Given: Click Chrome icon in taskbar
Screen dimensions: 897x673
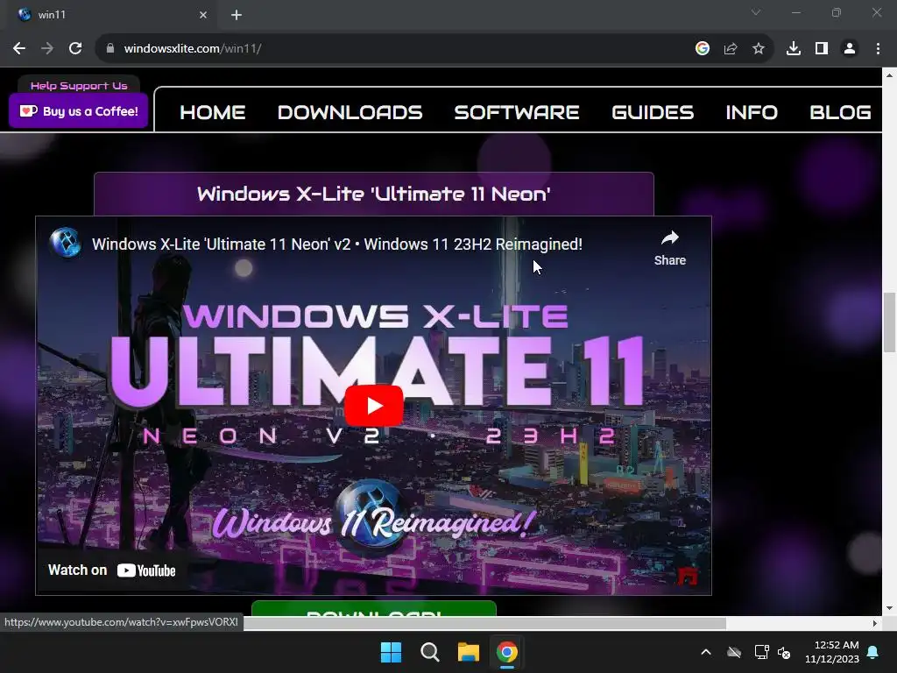Looking at the screenshot, I should tap(507, 652).
